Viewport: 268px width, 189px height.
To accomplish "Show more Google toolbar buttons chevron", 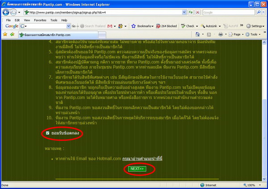I will (242, 25).
